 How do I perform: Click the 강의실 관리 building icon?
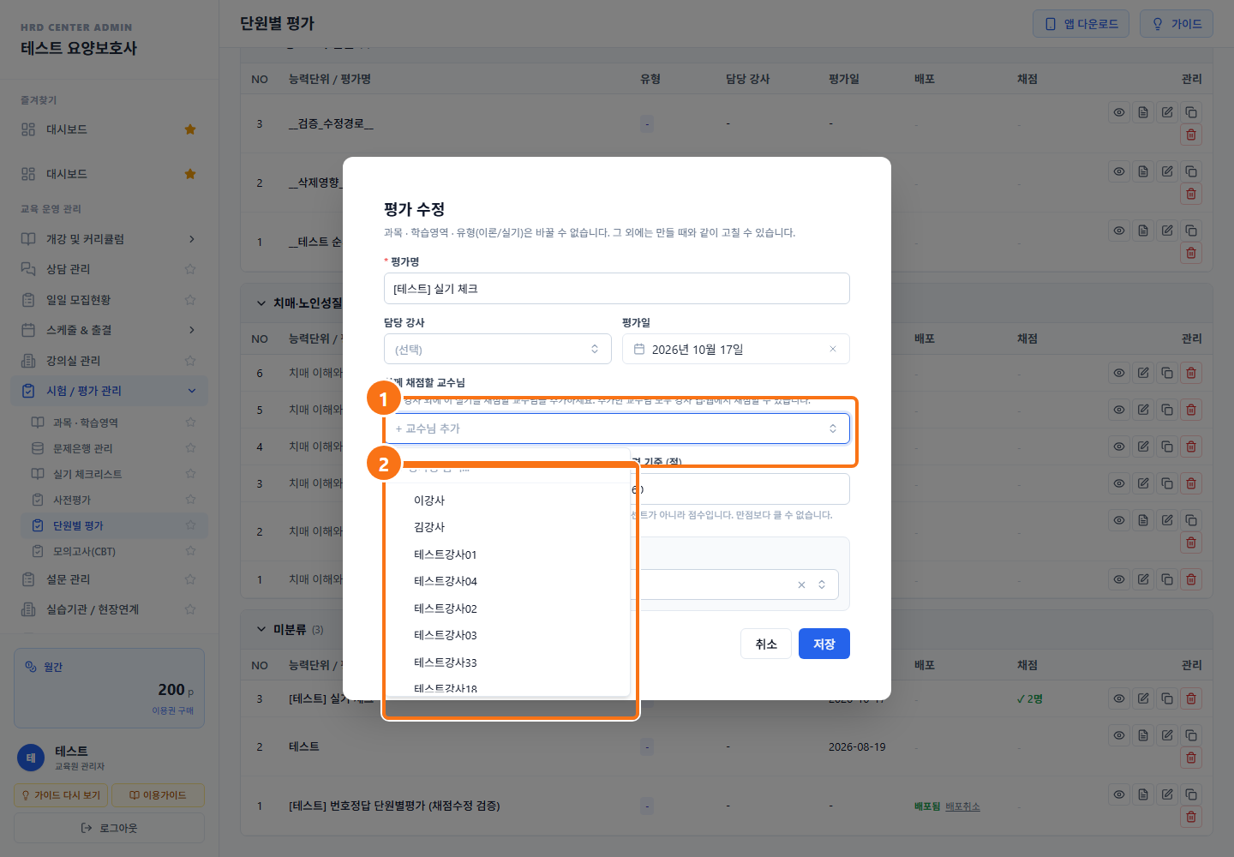click(x=28, y=361)
